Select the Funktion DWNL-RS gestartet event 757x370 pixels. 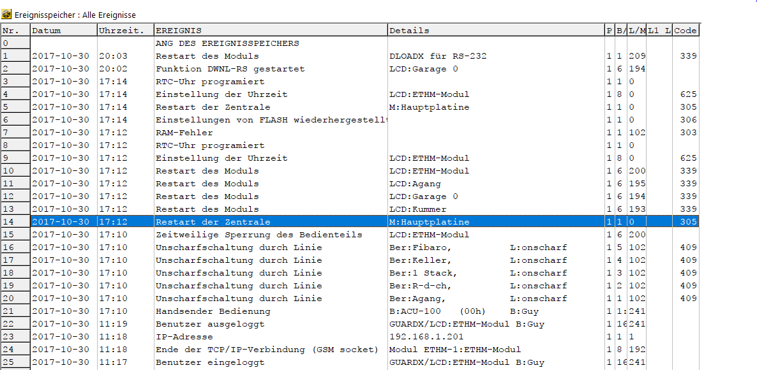[230, 69]
